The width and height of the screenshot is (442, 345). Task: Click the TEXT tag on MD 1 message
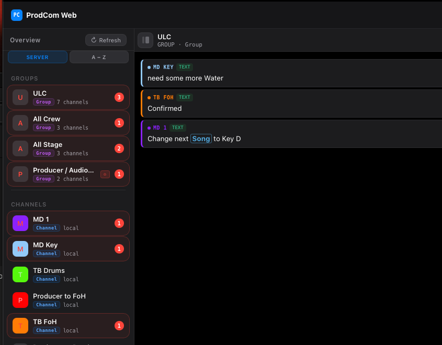point(178,128)
